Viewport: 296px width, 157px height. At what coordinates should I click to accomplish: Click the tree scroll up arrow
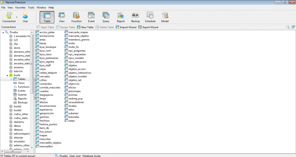point(32,32)
